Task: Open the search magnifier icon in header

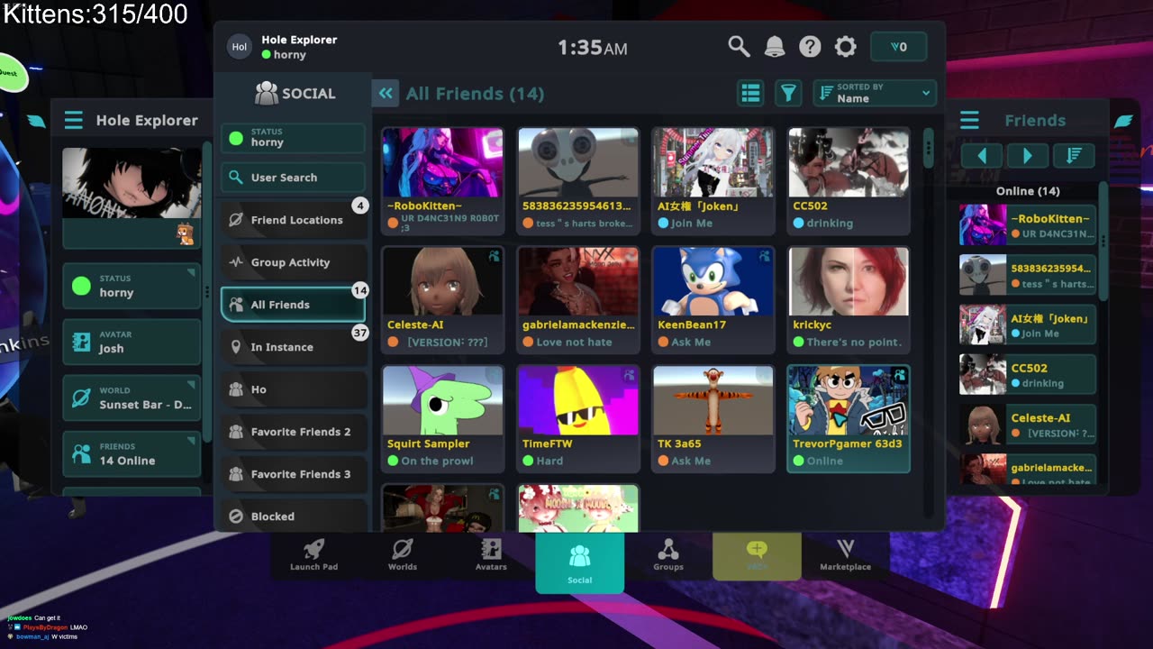Action: click(739, 47)
